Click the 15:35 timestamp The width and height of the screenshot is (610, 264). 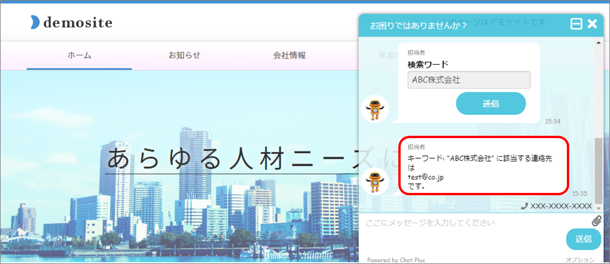580,193
